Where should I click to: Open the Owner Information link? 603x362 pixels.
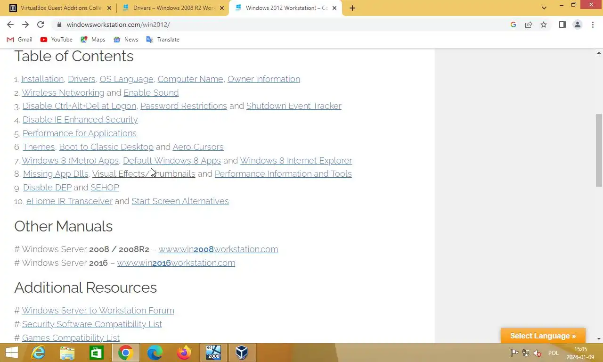(264, 79)
